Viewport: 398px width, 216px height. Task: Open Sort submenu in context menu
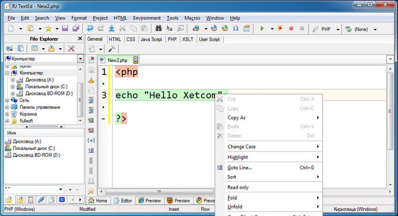pos(269,177)
